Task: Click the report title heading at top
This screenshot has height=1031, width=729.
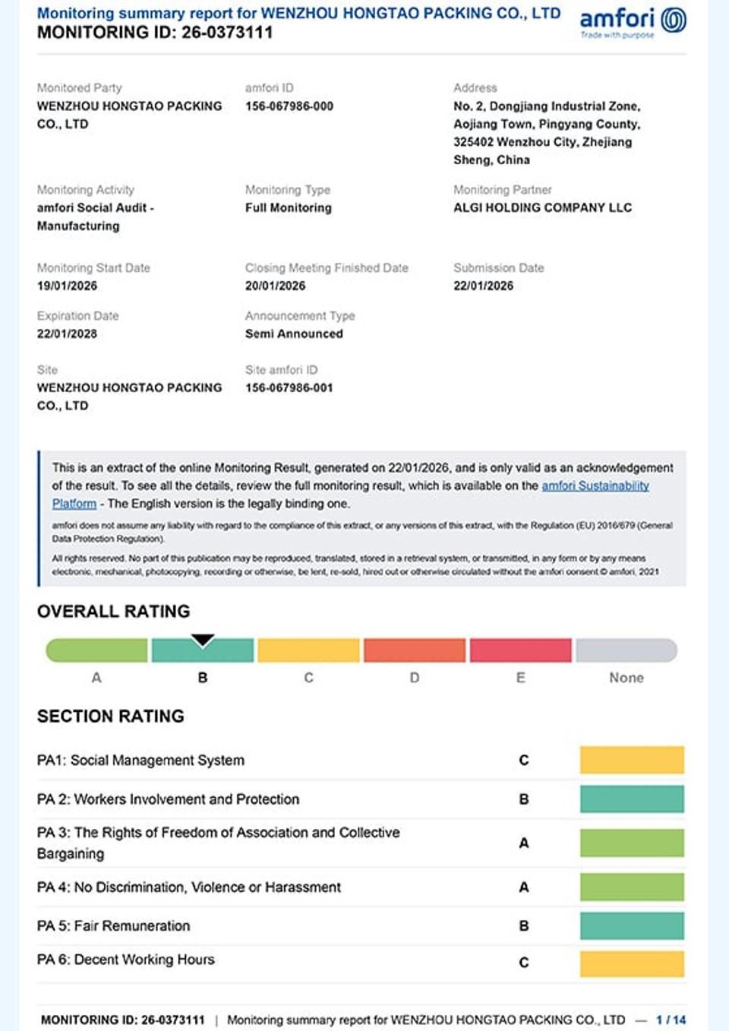Action: coord(298,14)
